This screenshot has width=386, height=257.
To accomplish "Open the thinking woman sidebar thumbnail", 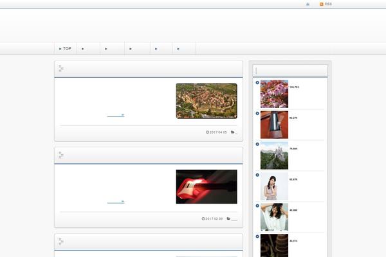I will pyautogui.click(x=274, y=186).
